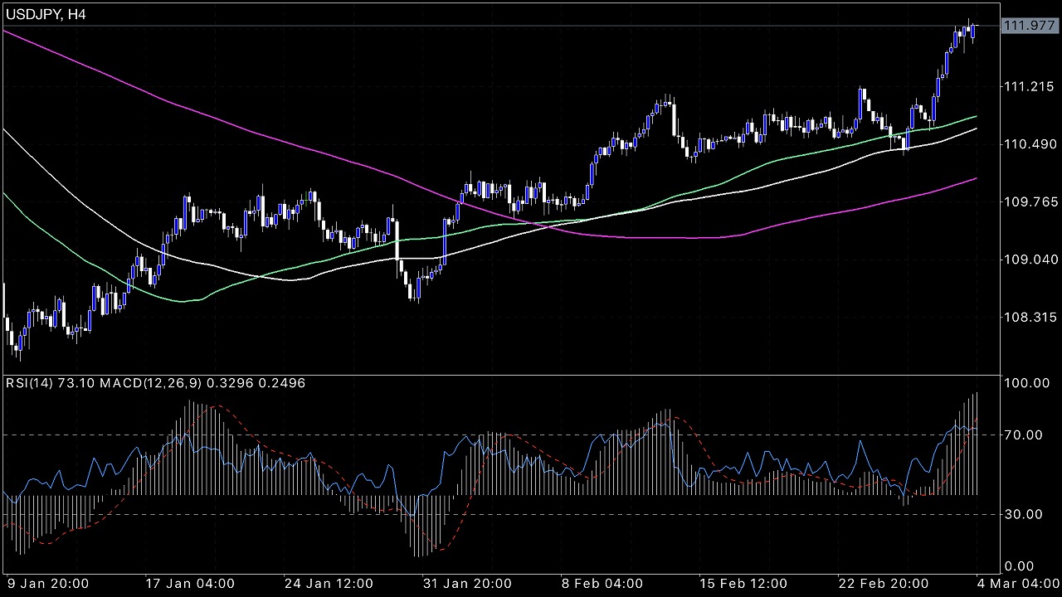
Task: Click the 111.215 price axis label
Action: (x=1029, y=86)
